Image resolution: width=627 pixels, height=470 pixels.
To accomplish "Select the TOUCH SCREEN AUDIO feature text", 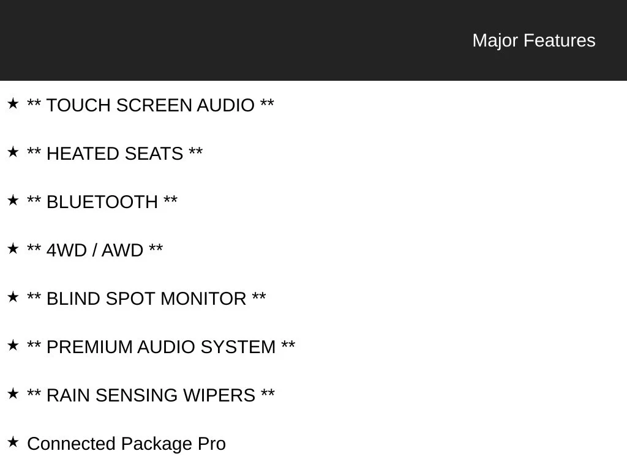I will click(x=151, y=105).
